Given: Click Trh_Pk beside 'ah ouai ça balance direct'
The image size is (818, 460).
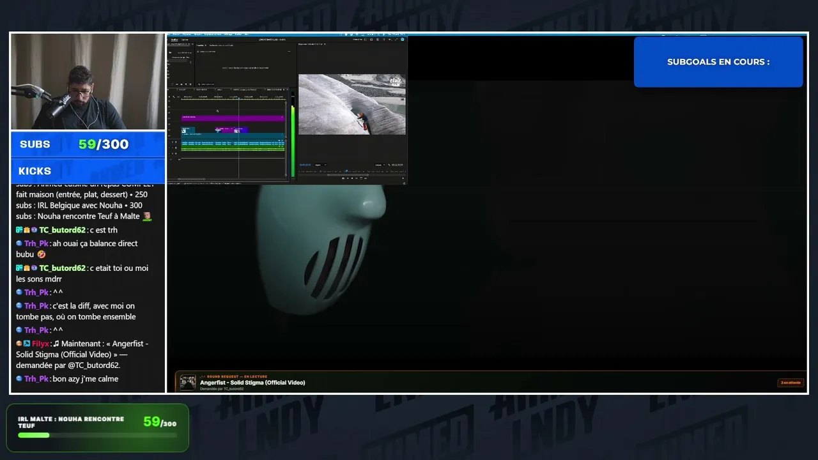Looking at the screenshot, I should point(36,243).
